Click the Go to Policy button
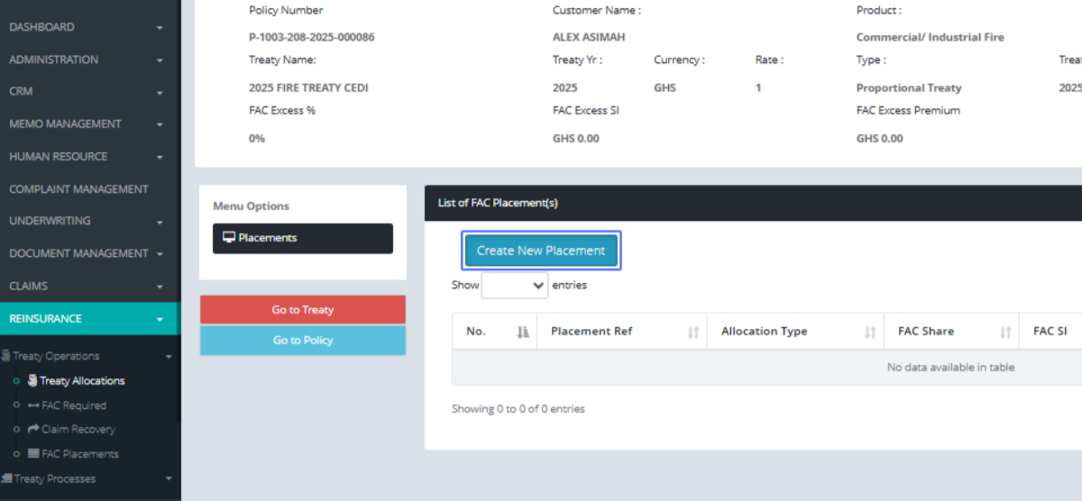 tap(303, 341)
